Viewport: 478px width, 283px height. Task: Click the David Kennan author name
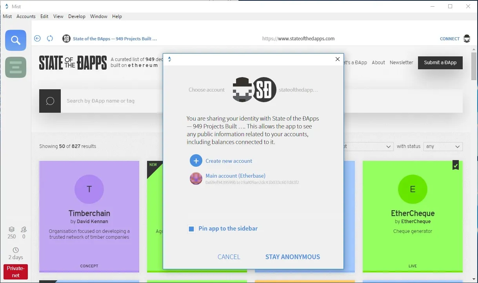(92, 222)
